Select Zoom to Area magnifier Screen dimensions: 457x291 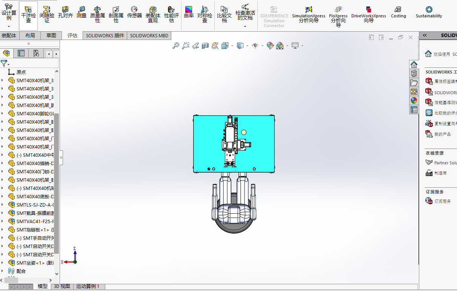(185, 46)
